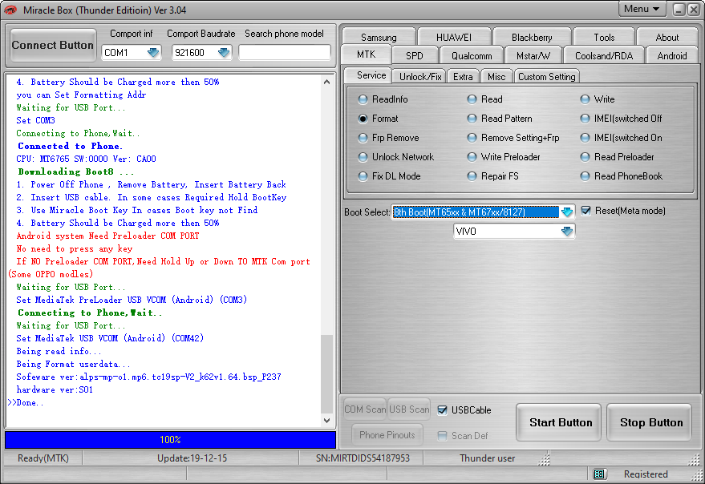Click the COM Scan button
This screenshot has height=484, width=705.
tap(365, 409)
